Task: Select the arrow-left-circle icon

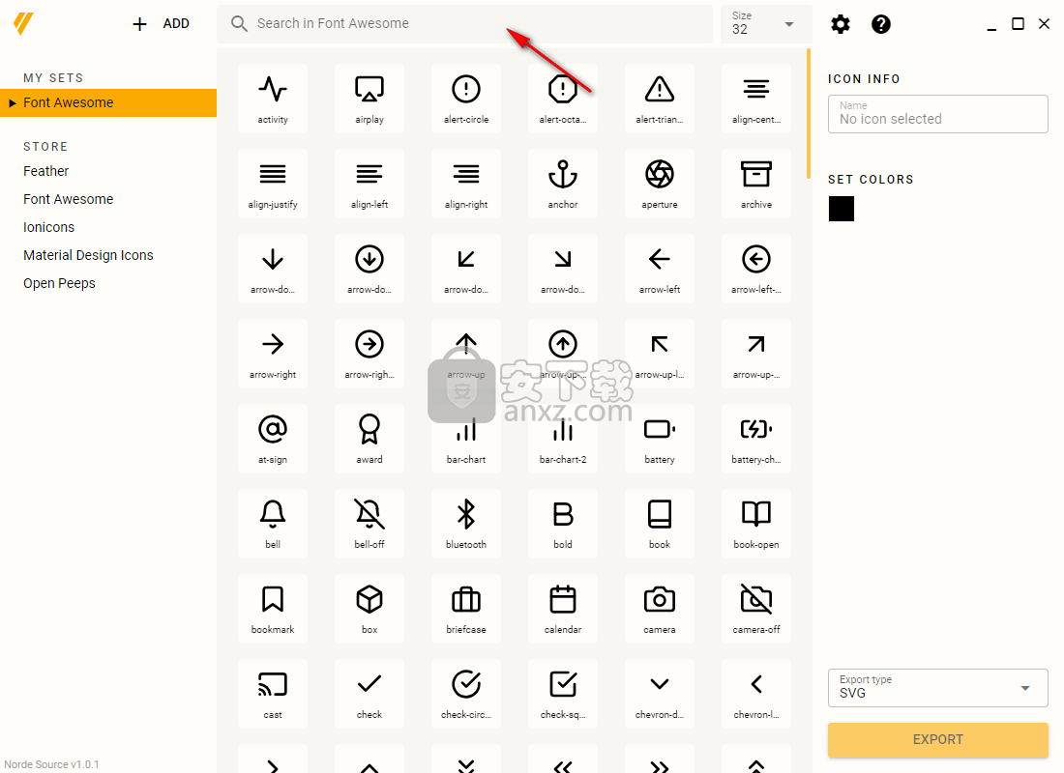Action: pos(756,269)
